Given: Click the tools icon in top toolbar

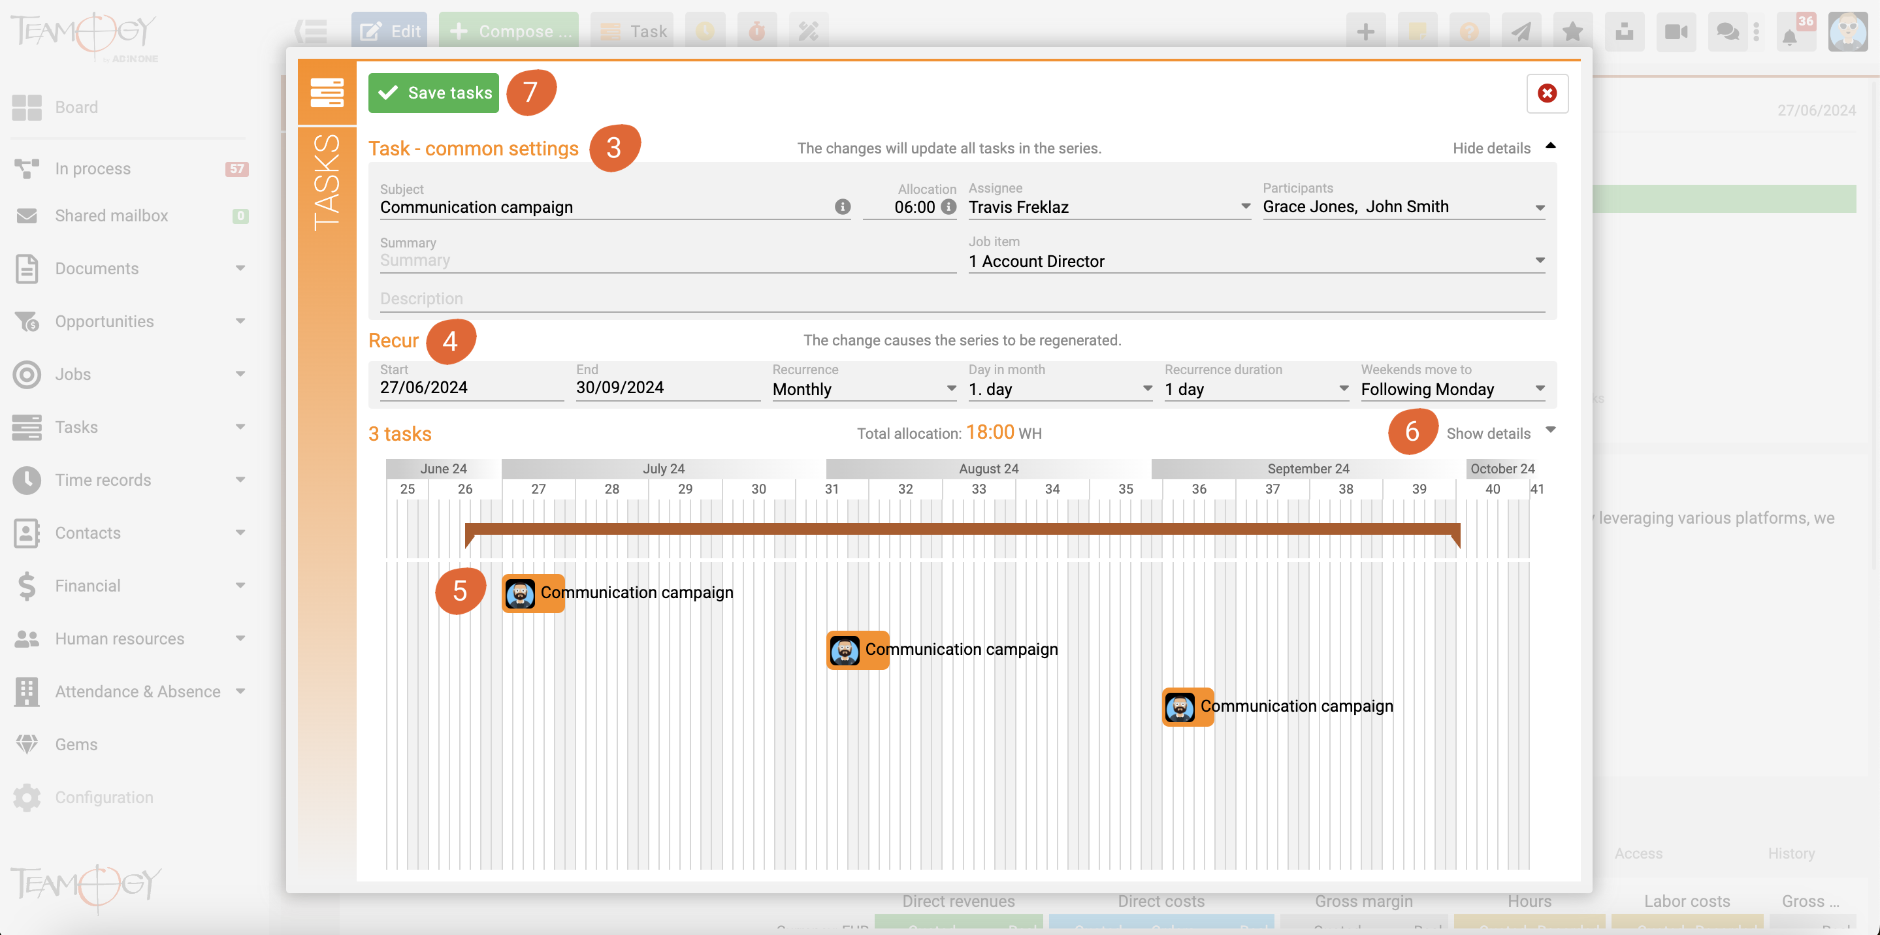Looking at the screenshot, I should 809,31.
